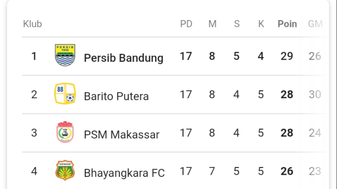Open the PSM Makassar team link
337x189 pixels.
122,135
